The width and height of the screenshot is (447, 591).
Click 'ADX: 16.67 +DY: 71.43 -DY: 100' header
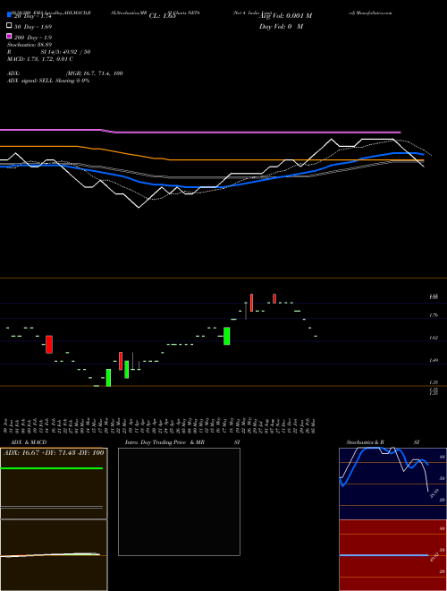pos(54,453)
